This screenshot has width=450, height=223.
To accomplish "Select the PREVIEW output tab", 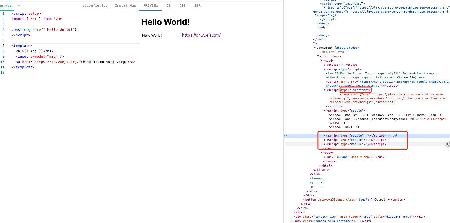I will (x=151, y=6).
